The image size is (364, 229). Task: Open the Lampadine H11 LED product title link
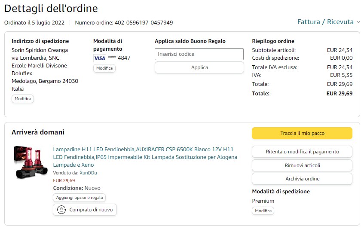coord(145,157)
